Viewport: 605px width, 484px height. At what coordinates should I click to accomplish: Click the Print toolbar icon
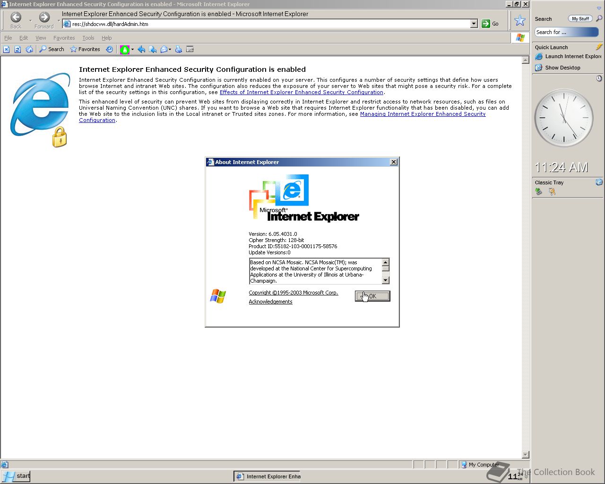point(179,49)
